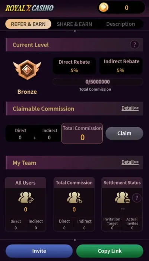Click the gold coin balance icon
149x261 pixels.
click(104, 7)
